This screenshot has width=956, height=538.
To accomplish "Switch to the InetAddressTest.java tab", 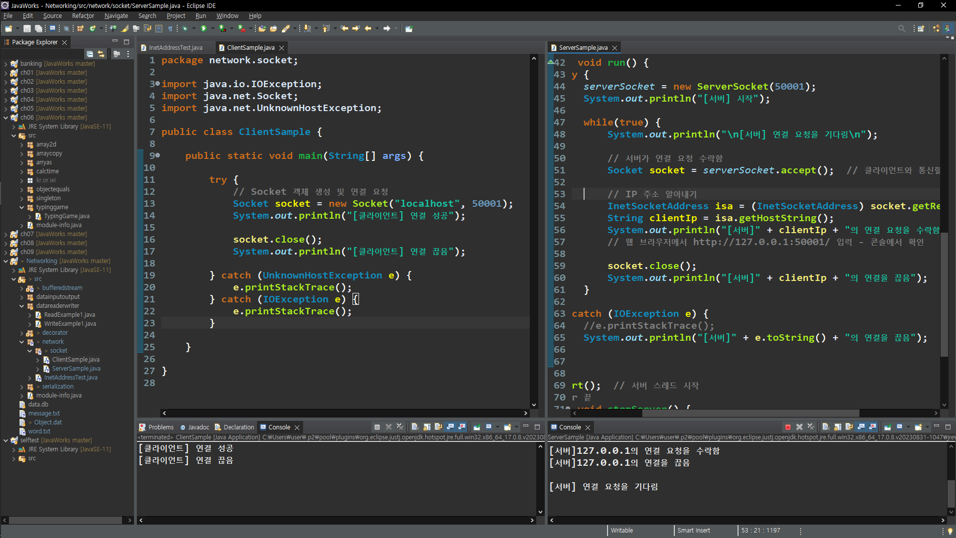I will coord(175,48).
